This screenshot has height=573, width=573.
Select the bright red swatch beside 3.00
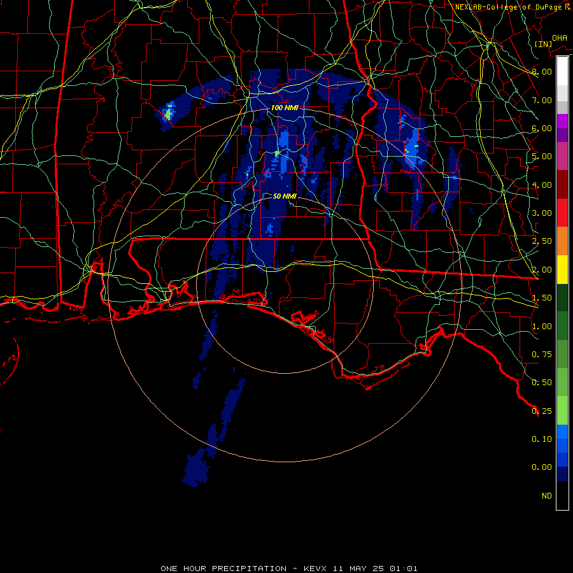(x=562, y=213)
